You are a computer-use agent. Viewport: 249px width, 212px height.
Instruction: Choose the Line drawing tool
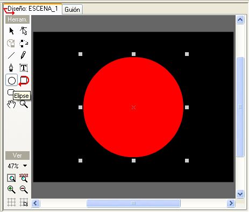[11, 55]
